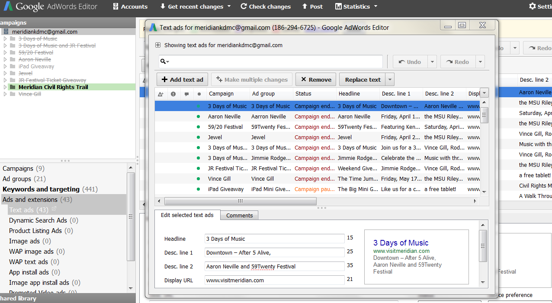Expand Meridian Civil Rights Trail campaign
Screen dimensions: 552x303
pos(5,87)
